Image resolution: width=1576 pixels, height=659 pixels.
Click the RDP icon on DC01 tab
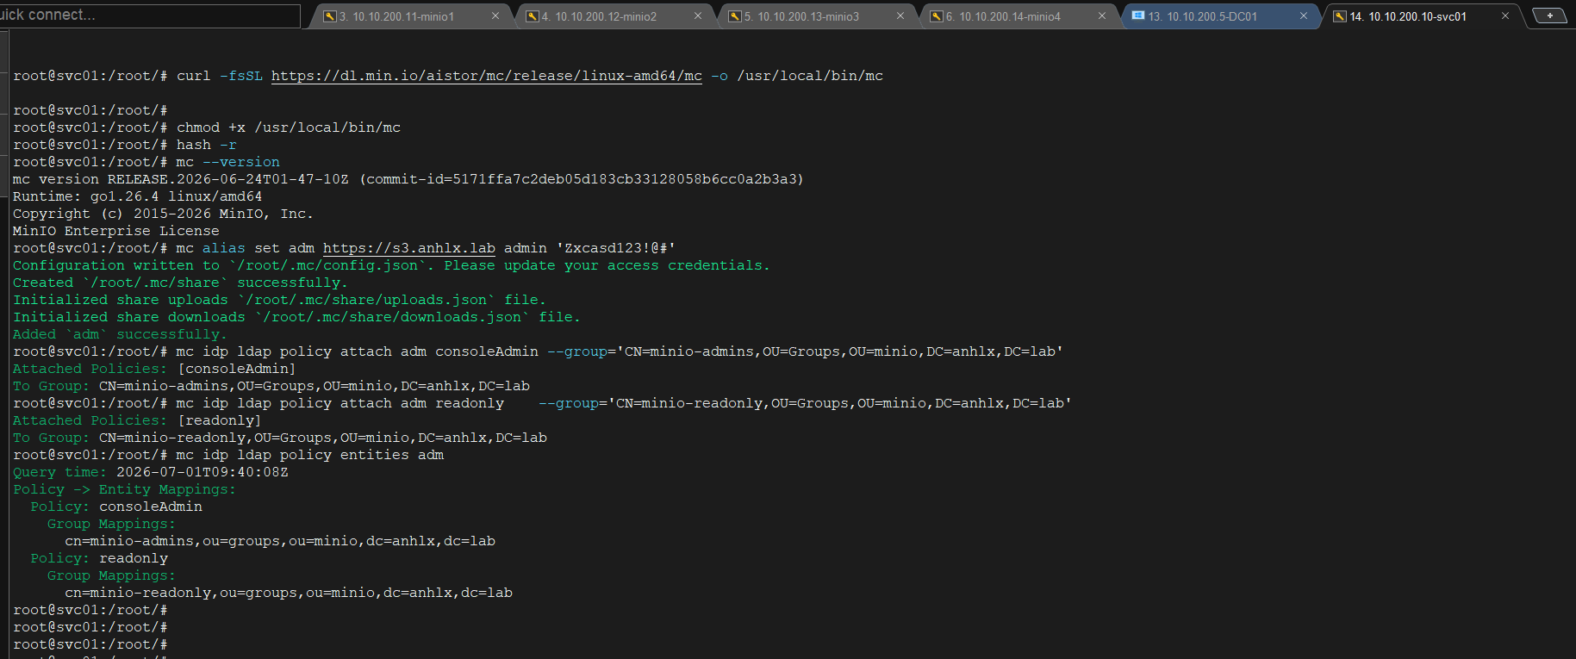click(x=1138, y=16)
